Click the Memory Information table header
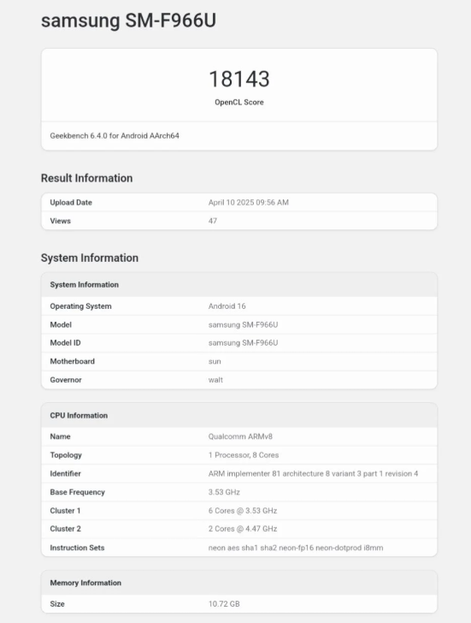 pyautogui.click(x=239, y=583)
